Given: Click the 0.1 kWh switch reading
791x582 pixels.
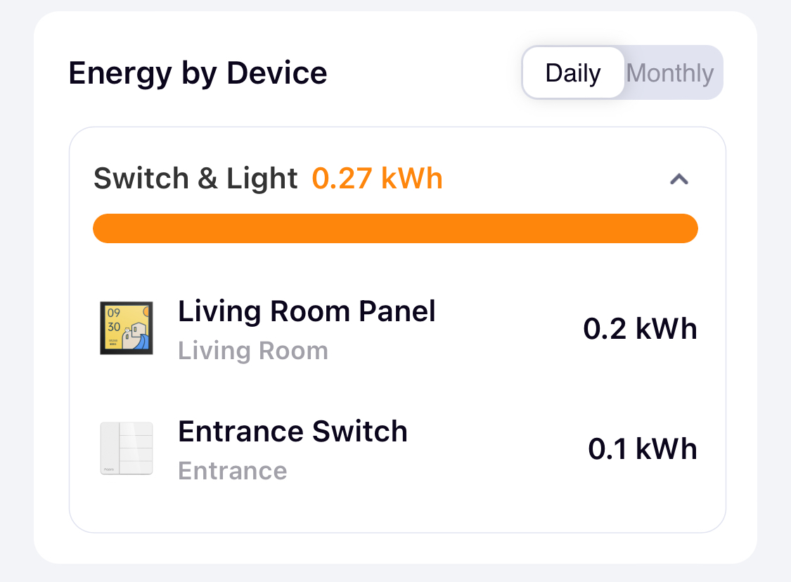Looking at the screenshot, I should tap(643, 449).
